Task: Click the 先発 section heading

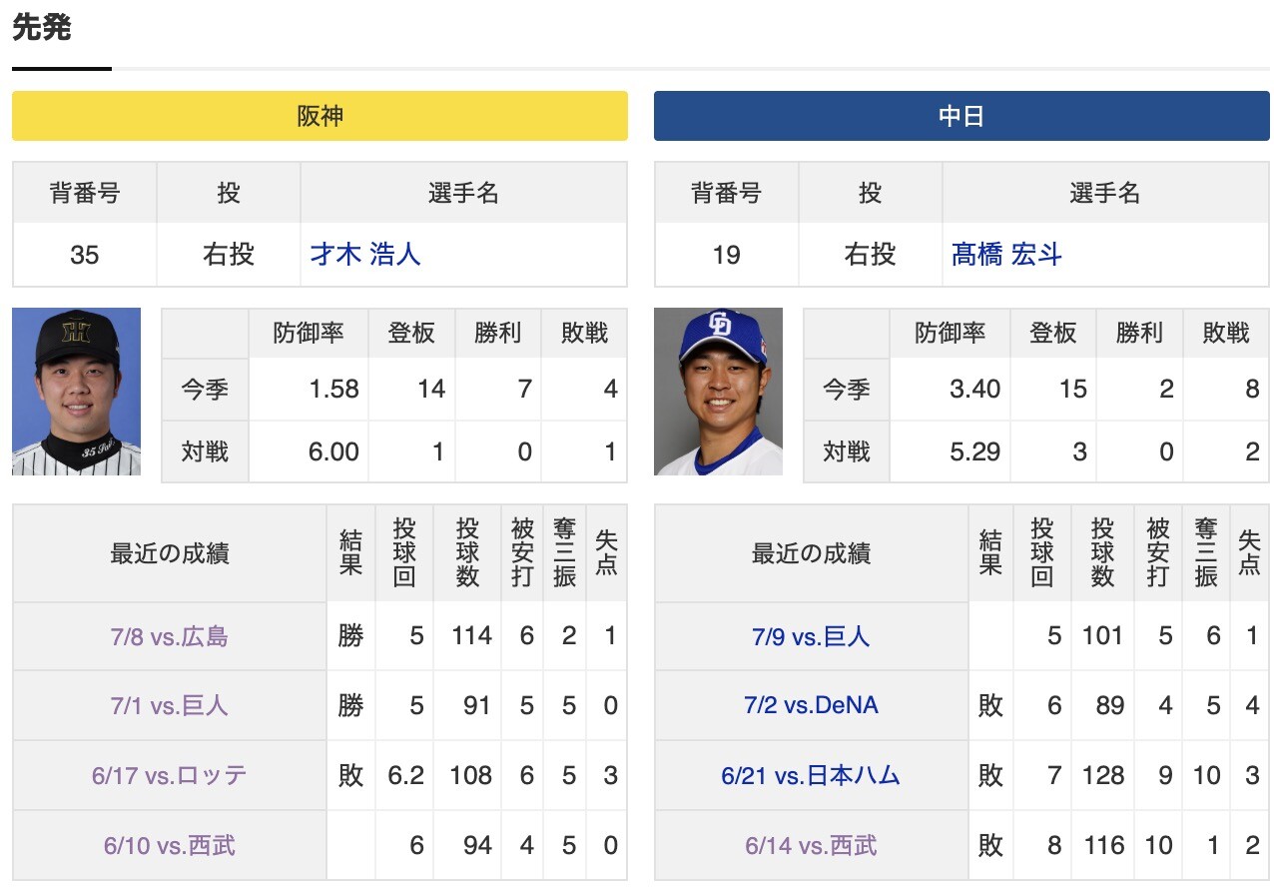Action: pos(42,27)
